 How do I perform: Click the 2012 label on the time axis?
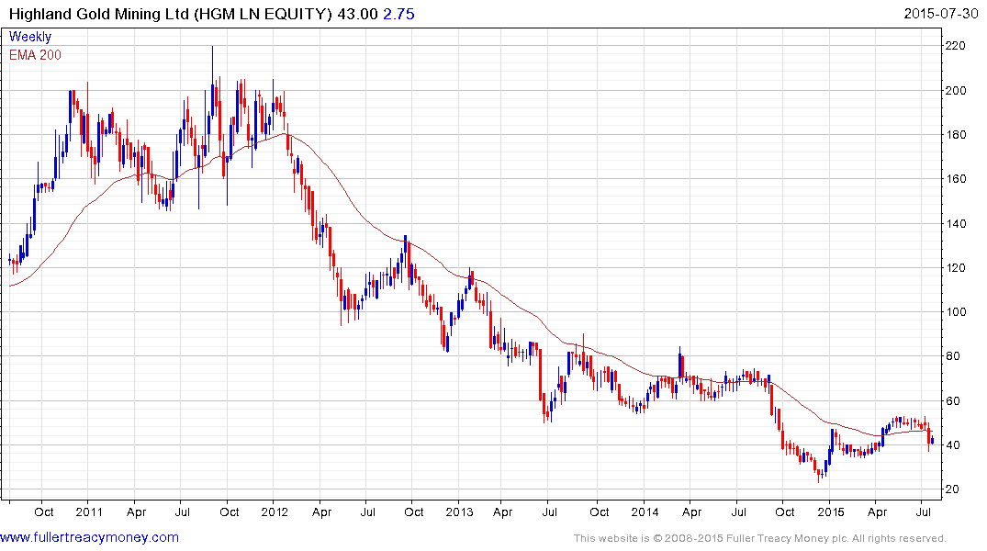click(x=274, y=512)
